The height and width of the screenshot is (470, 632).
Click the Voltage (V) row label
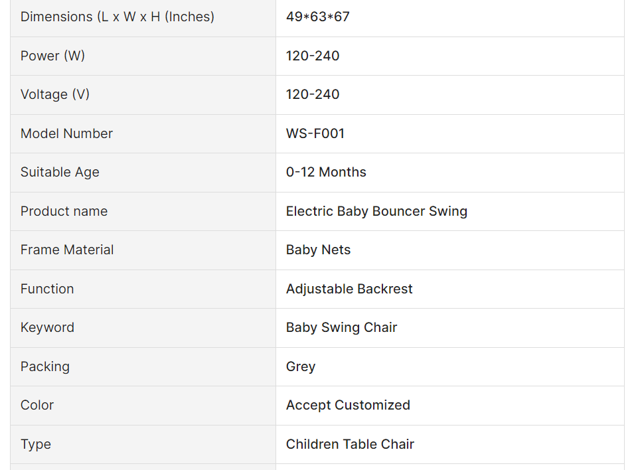click(55, 94)
